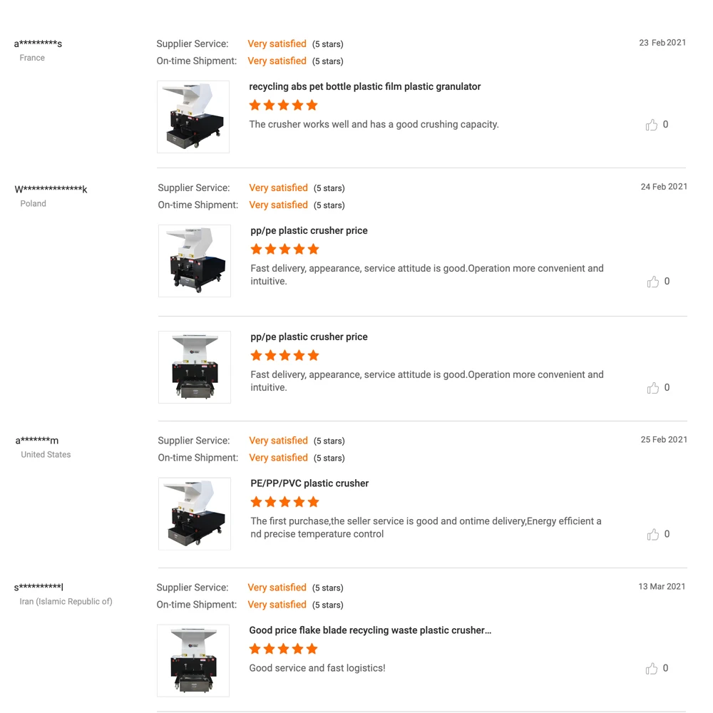The image size is (713, 713).
Task: Click the "Very satisfied" Supplier Service rating dated 25 Feb 2021
Action: pyautogui.click(x=278, y=441)
